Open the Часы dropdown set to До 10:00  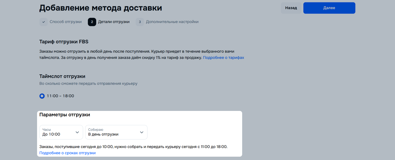pyautogui.click(x=61, y=132)
